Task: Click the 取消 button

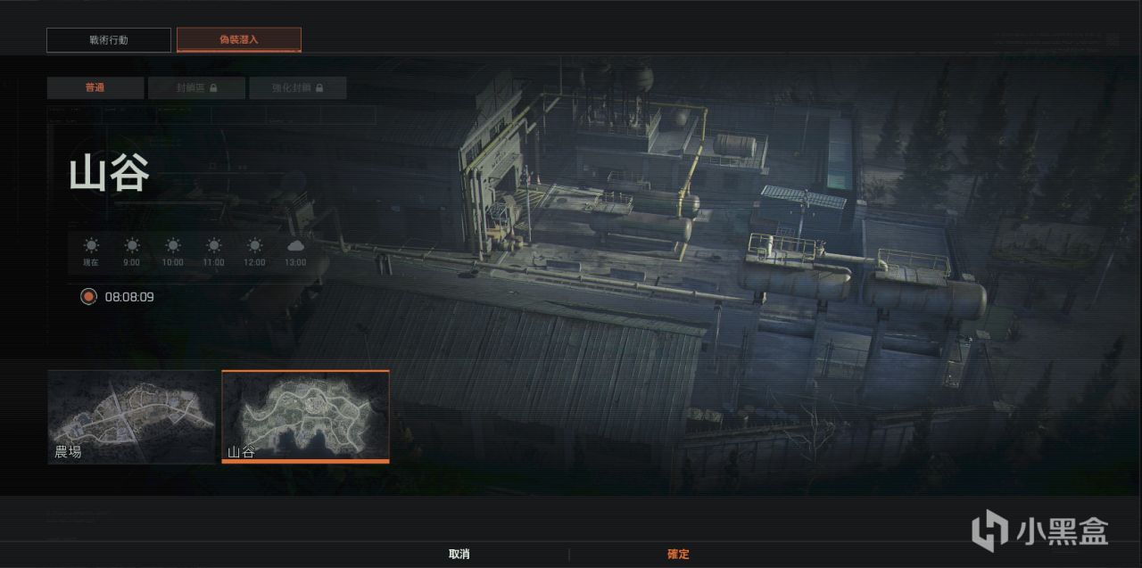Action: tap(459, 555)
